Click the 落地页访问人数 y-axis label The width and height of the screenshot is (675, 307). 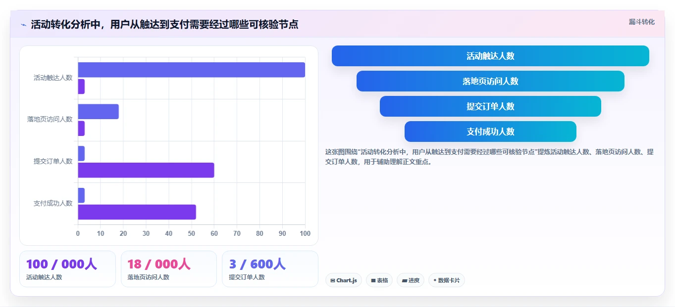(x=50, y=119)
